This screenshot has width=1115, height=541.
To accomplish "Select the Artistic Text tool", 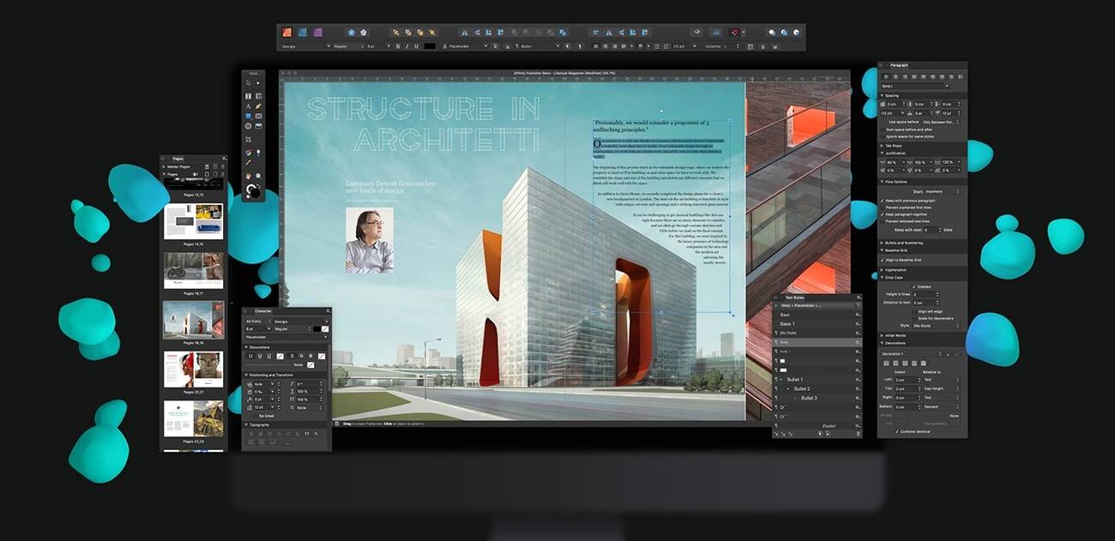I will coord(250,107).
